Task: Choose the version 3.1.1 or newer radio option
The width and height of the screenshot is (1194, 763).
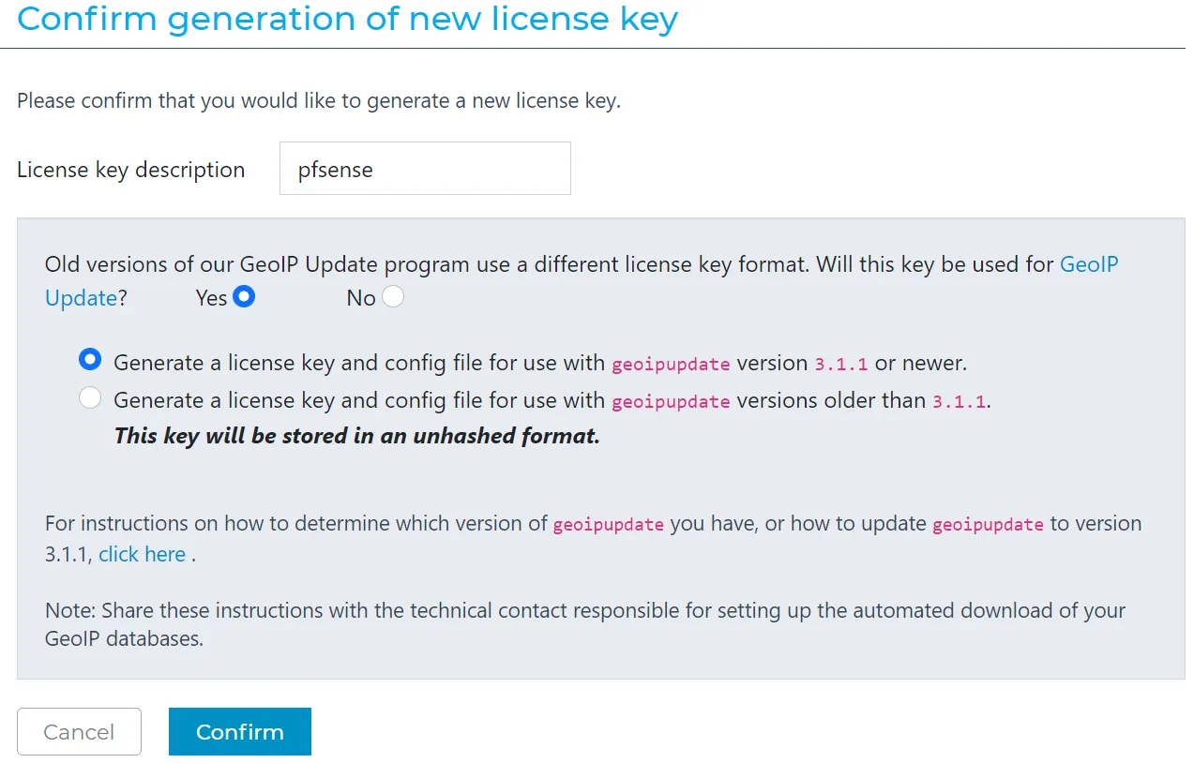Action: (x=90, y=361)
